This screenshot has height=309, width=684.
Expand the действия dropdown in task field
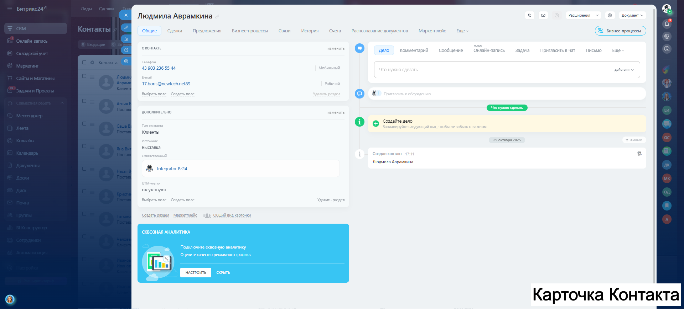[x=624, y=70]
